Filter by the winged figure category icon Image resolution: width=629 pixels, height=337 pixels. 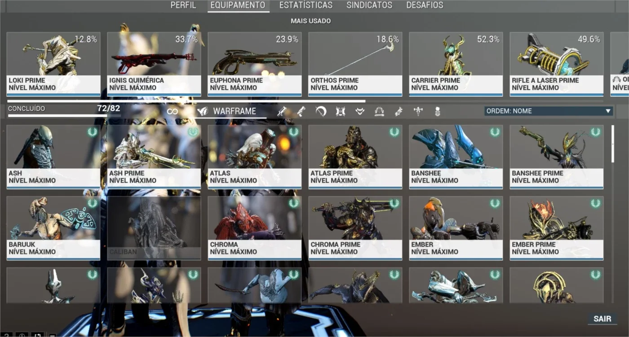pos(418,111)
